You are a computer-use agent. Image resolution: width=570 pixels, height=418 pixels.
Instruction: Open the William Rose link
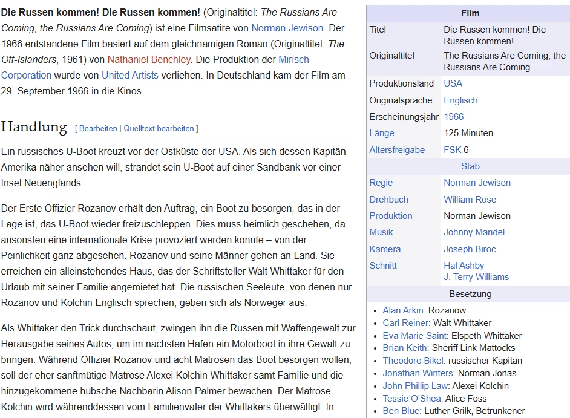click(x=470, y=200)
